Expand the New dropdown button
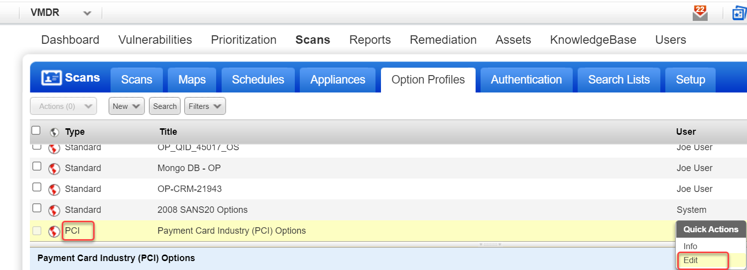Screen dimensions: 747x270 click(126, 106)
